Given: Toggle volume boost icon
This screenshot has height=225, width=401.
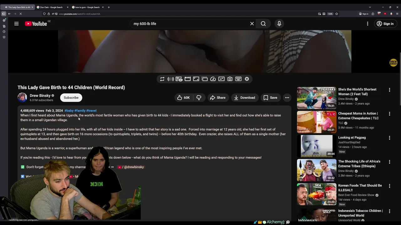Looking at the screenshot, I should tap(170, 79).
